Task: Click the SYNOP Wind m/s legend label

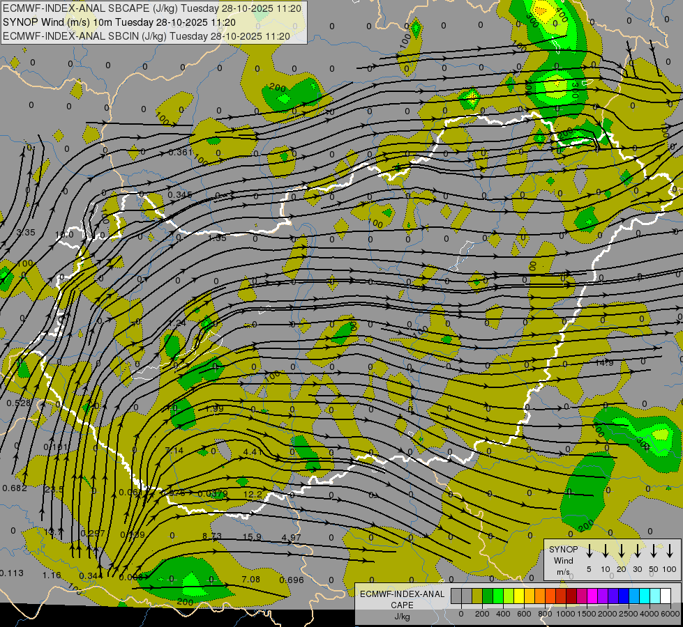Action: coord(563,560)
